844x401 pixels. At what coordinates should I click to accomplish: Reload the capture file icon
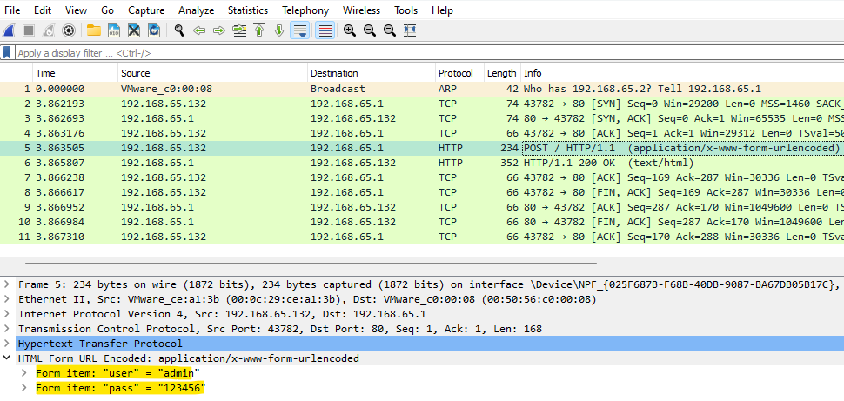154,30
